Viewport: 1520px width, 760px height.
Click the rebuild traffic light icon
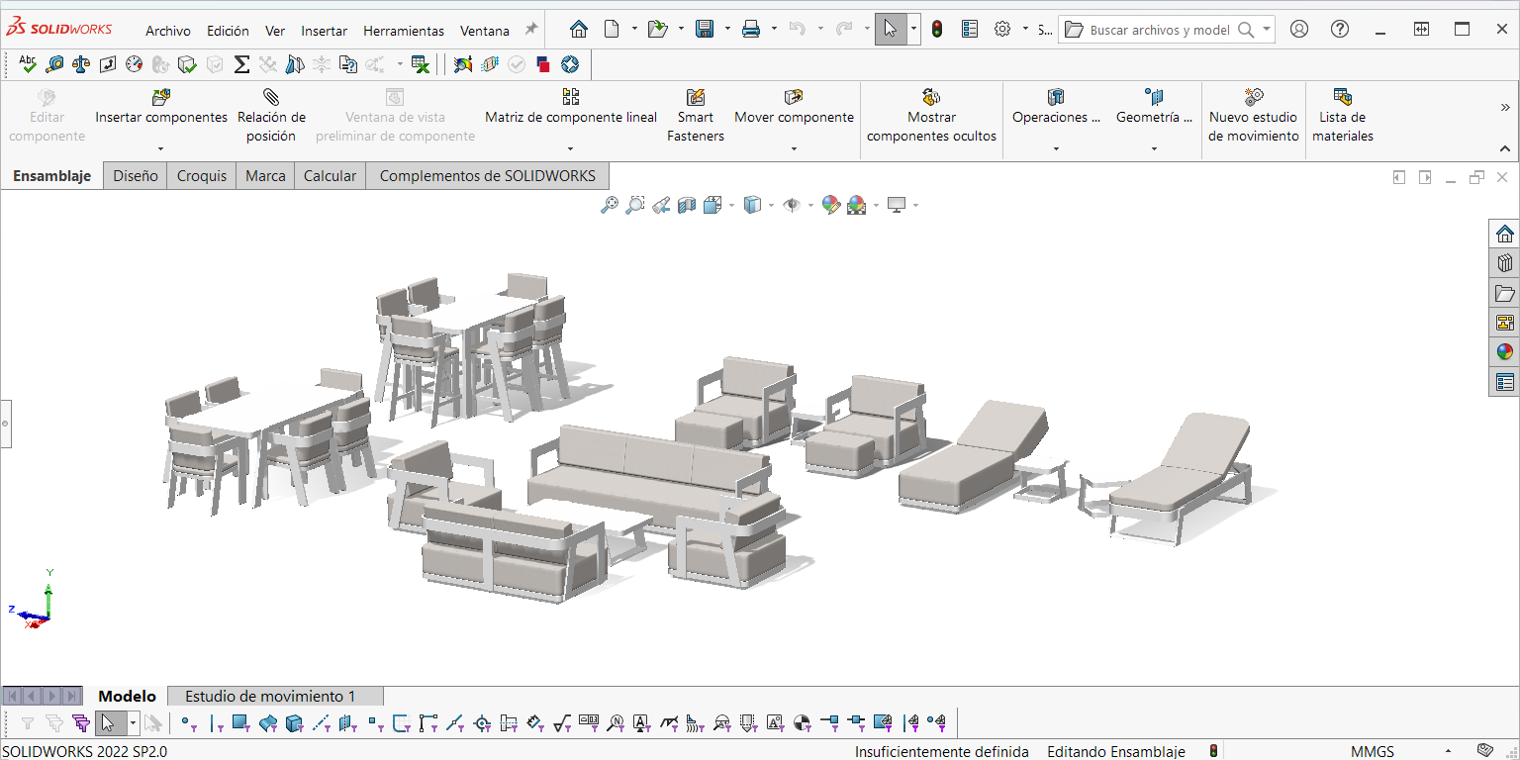click(x=937, y=30)
